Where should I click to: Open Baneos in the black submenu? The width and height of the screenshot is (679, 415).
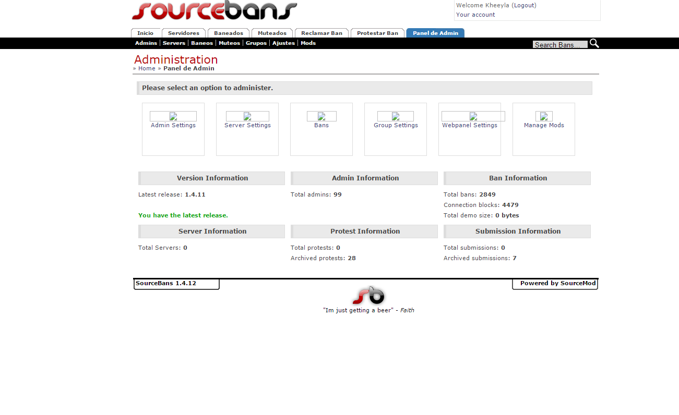[x=202, y=43]
